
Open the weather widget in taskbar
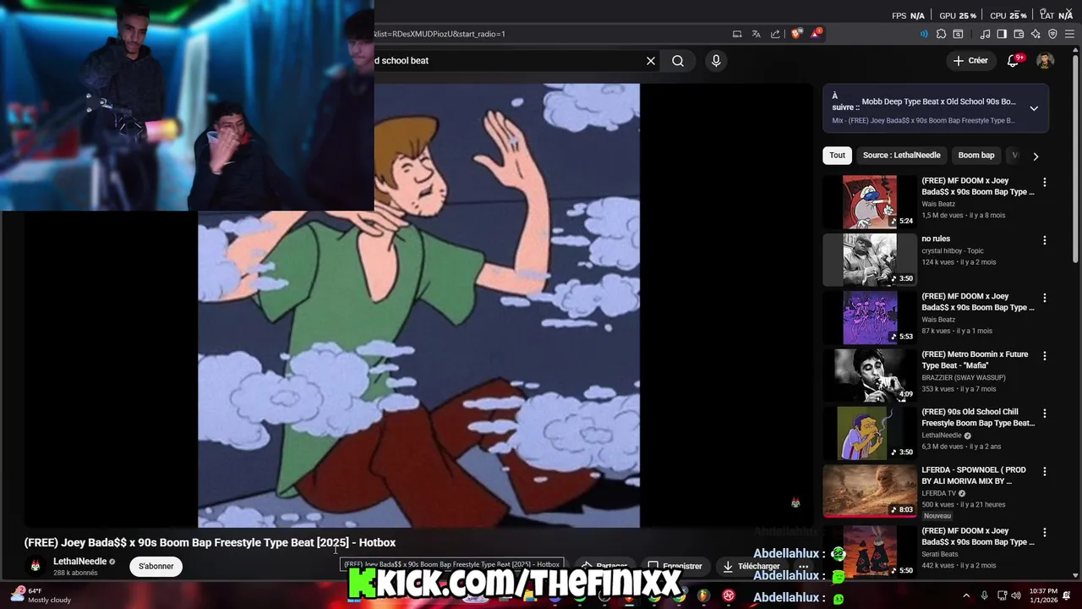[40, 595]
